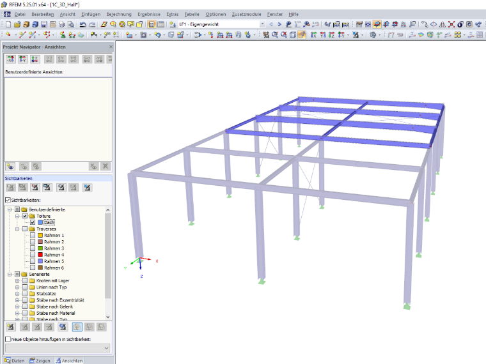The width and height of the screenshot is (486, 364).
Task: Save the model with the floppy disk icon
Action: pos(44,24)
